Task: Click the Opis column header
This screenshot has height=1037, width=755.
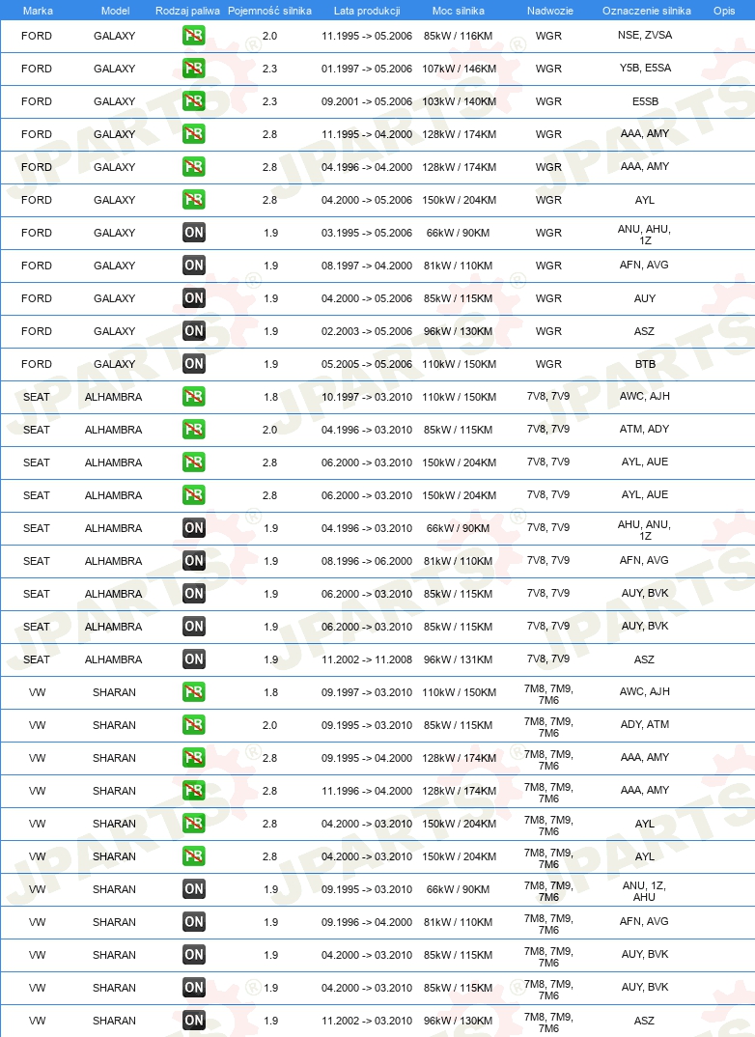Action: 725,11
